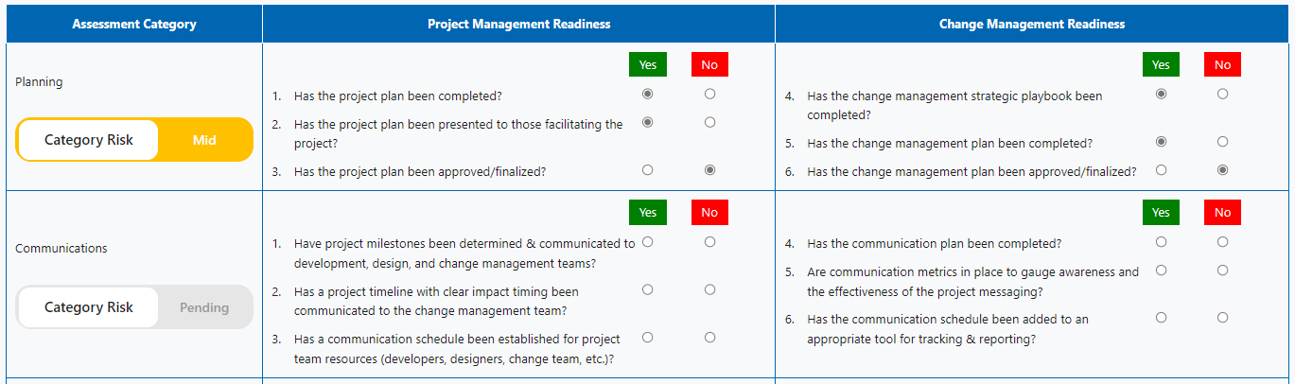Select No for project plan presented to facilitators

point(709,123)
